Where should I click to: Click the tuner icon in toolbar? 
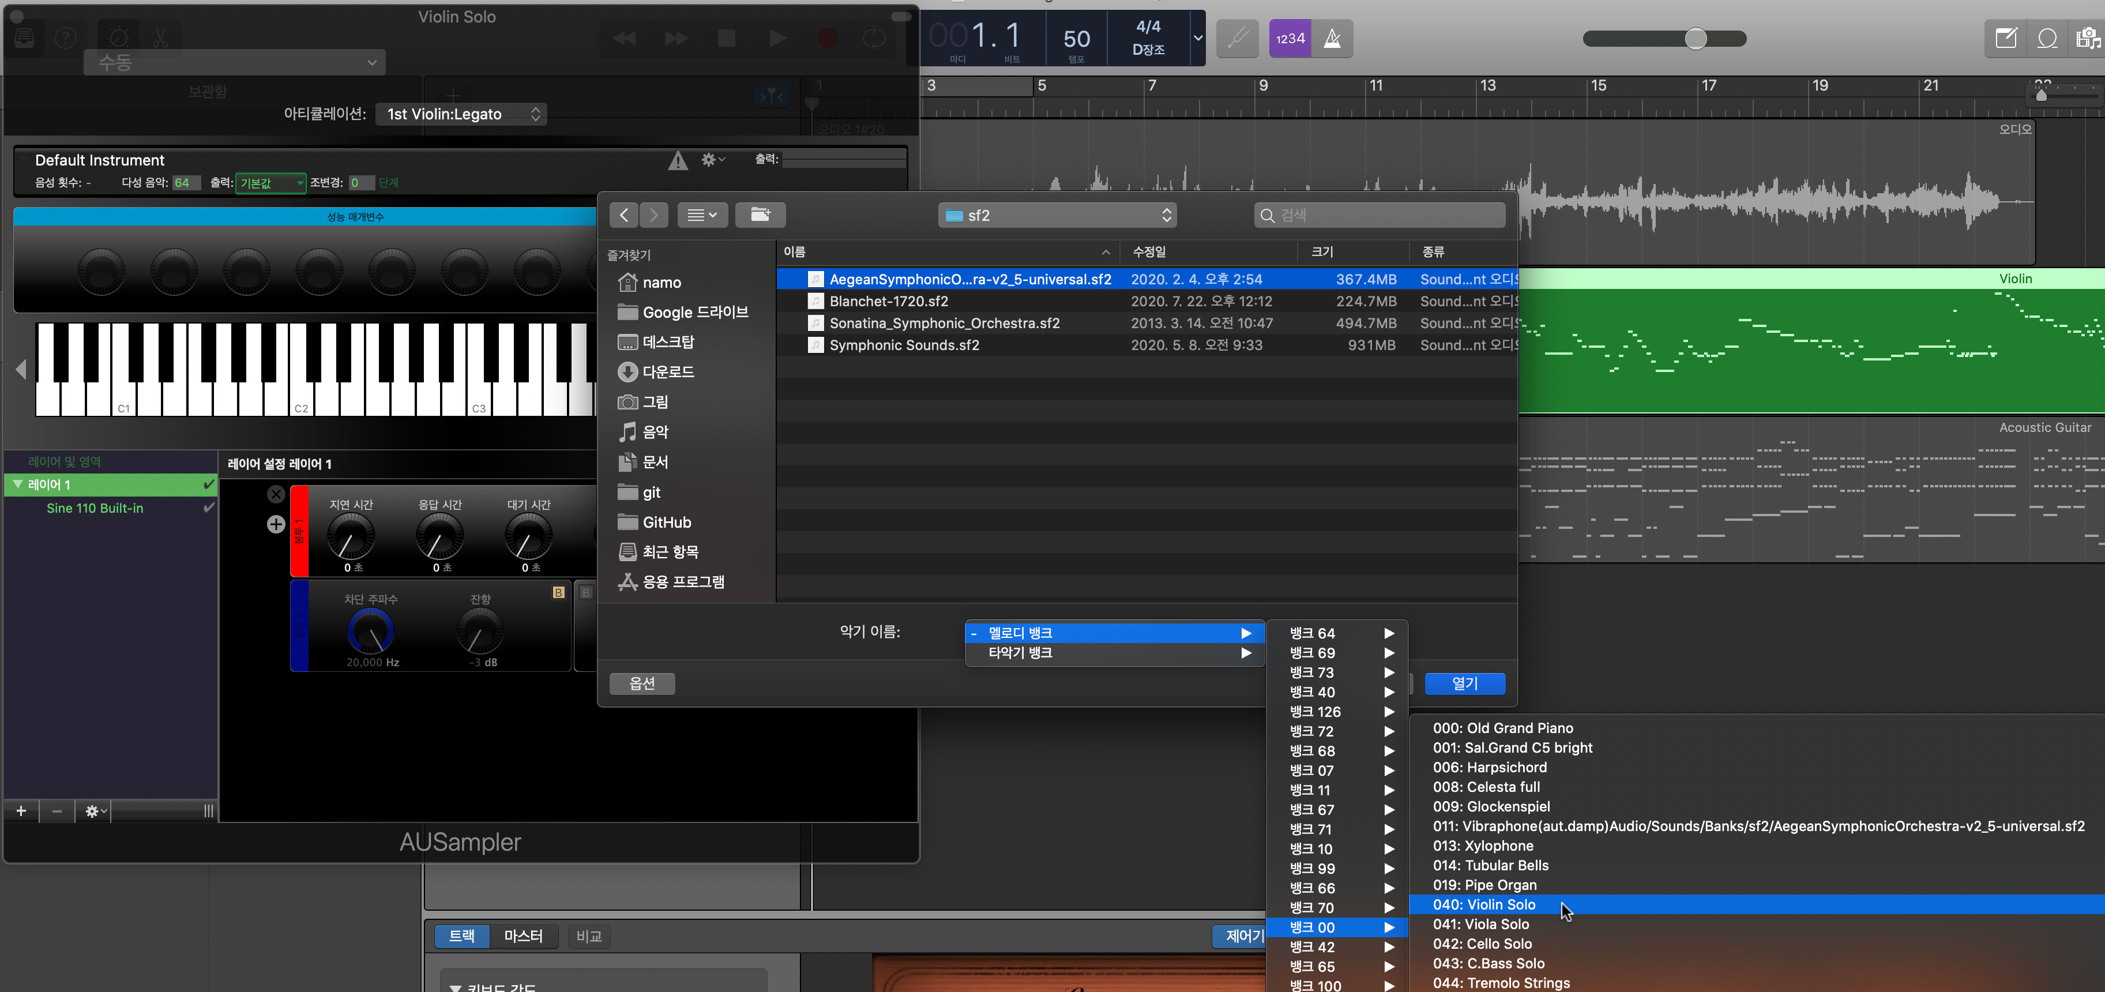[1236, 39]
